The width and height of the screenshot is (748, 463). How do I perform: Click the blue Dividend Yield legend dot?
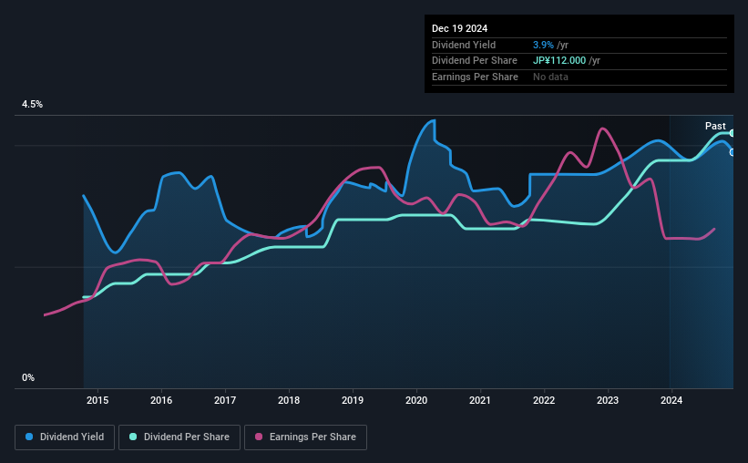[29, 437]
